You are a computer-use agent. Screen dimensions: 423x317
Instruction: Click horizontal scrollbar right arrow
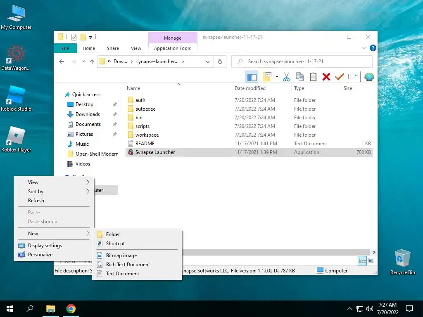pos(374,253)
